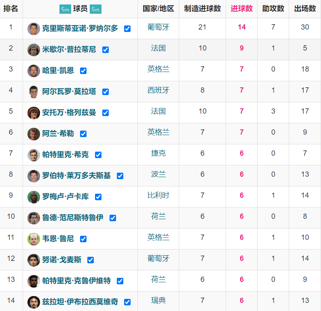The width and height of the screenshot is (321, 311).
Task: Open player link 兹拉坦·伊布拉西莫维奇
Action: pos(80,302)
